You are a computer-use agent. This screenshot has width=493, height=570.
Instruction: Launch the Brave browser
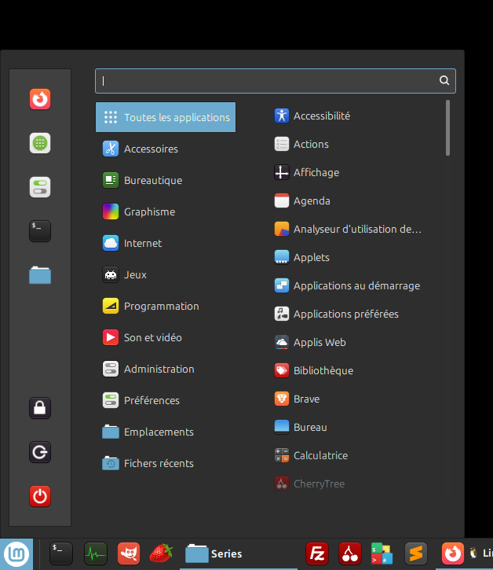click(x=306, y=399)
